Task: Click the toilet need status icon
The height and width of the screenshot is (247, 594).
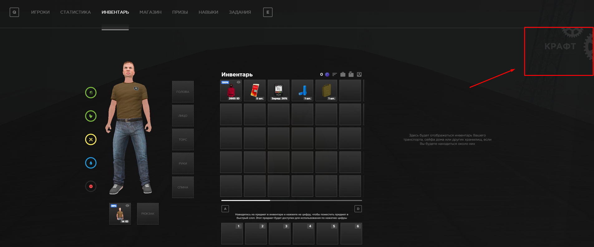Action: 91,116
